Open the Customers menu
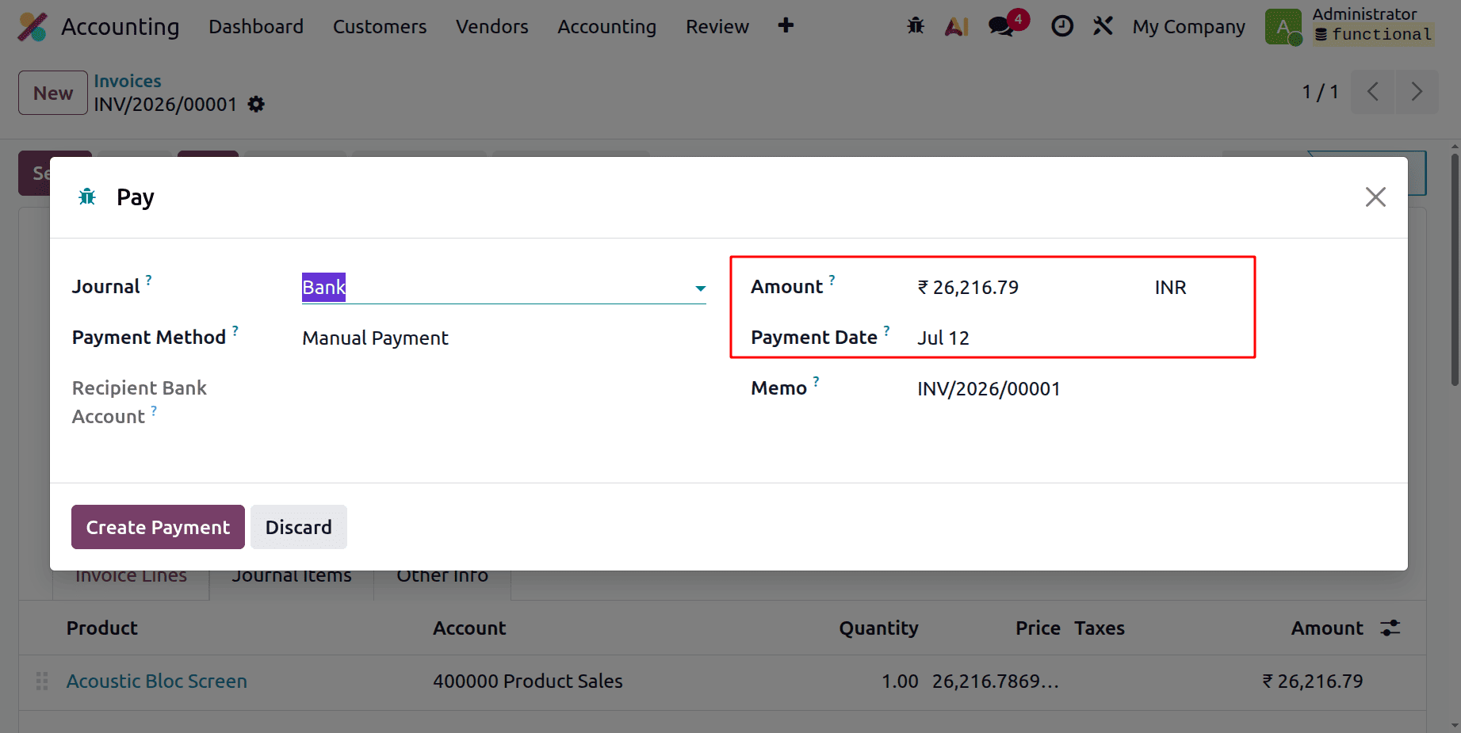 click(x=380, y=27)
